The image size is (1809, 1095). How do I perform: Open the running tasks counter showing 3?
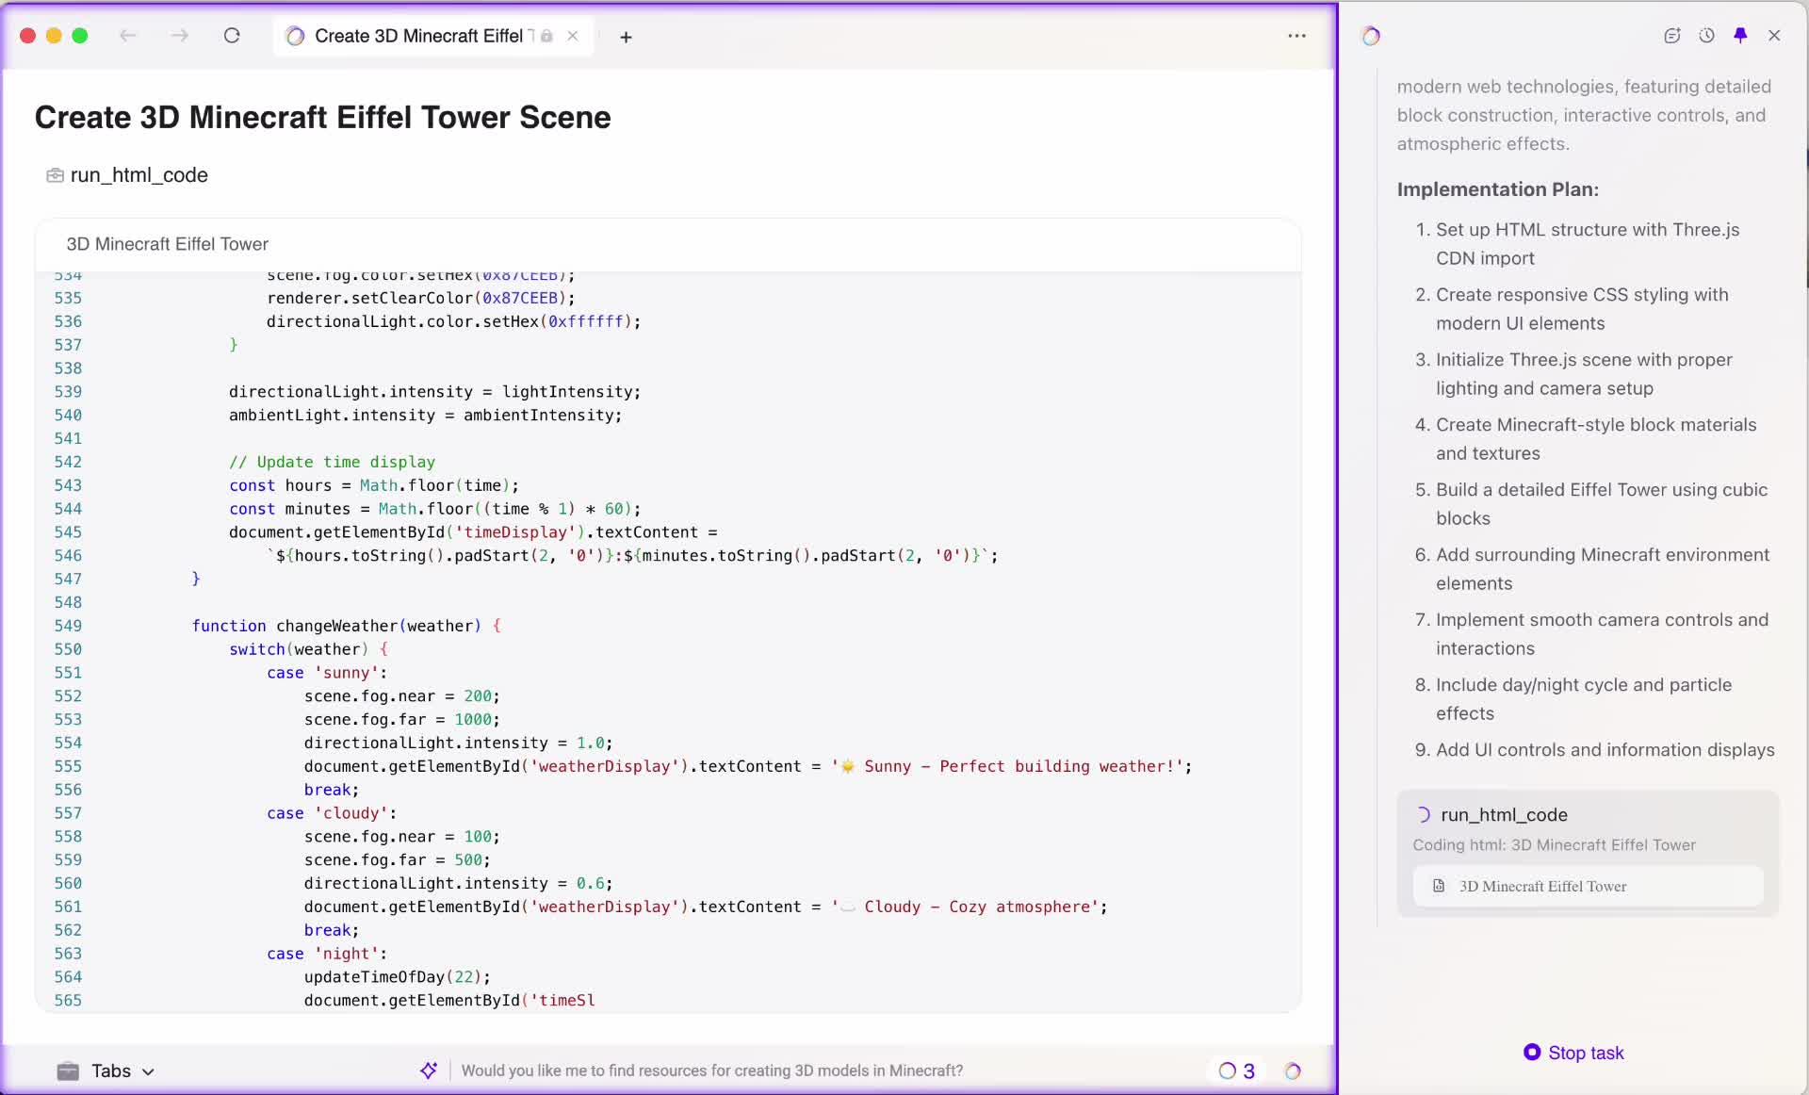coord(1237,1070)
